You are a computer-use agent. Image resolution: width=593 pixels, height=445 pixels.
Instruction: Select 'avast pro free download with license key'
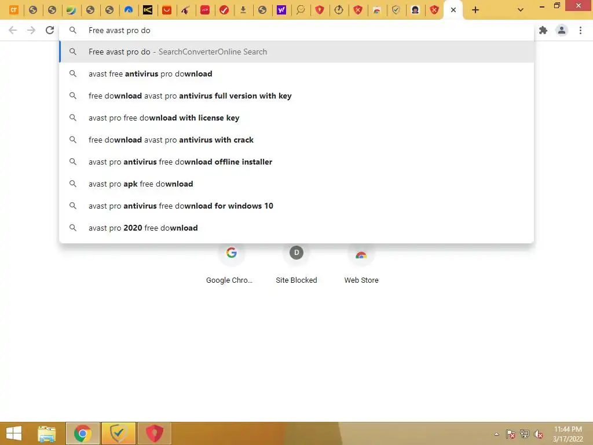click(296, 118)
